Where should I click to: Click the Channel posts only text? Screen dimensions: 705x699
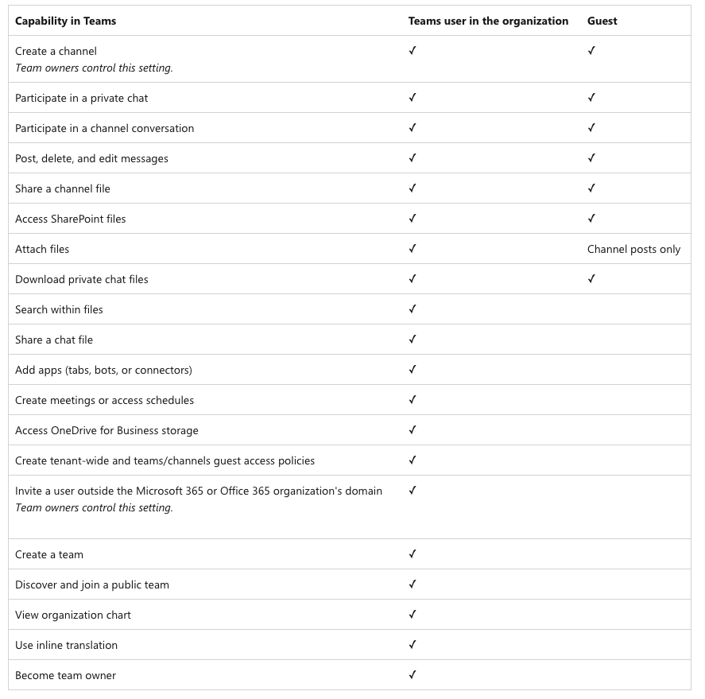coord(634,249)
